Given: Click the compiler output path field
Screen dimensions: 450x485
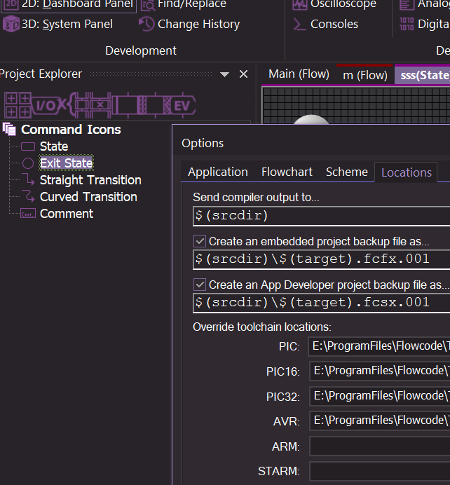Looking at the screenshot, I should [x=322, y=216].
